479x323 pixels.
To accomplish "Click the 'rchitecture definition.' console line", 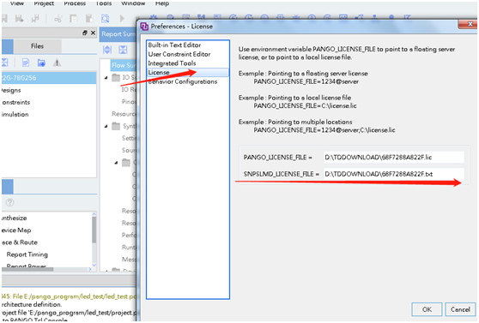I will click(x=32, y=304).
